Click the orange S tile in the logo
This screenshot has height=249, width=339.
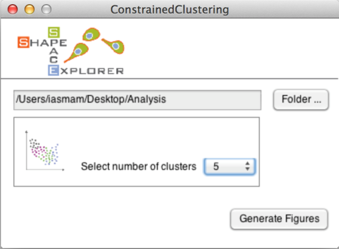(23, 42)
